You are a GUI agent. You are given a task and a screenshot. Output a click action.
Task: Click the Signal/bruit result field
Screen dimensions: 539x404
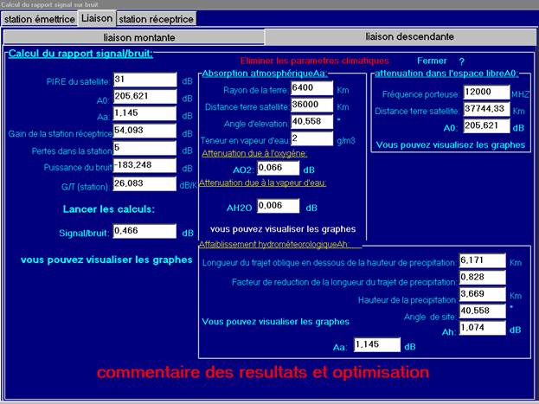[x=144, y=231]
